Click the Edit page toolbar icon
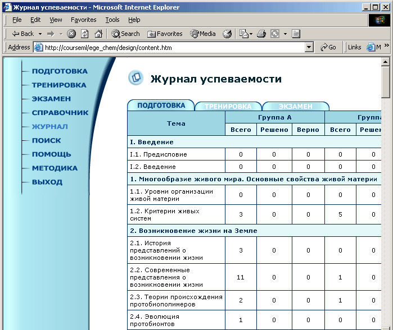This screenshot has height=330, width=393. [275, 34]
